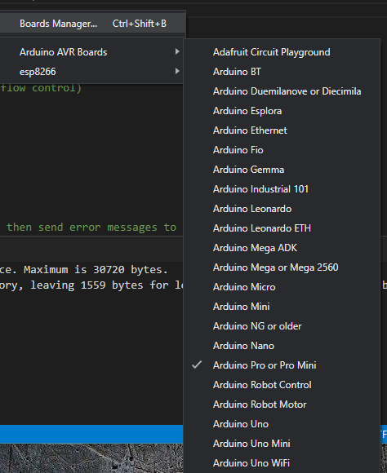Click the 'then send error messages to' comment

91,228
